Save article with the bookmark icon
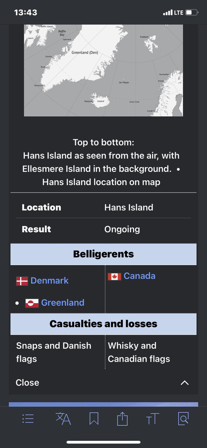This screenshot has width=207, height=448. click(94, 419)
